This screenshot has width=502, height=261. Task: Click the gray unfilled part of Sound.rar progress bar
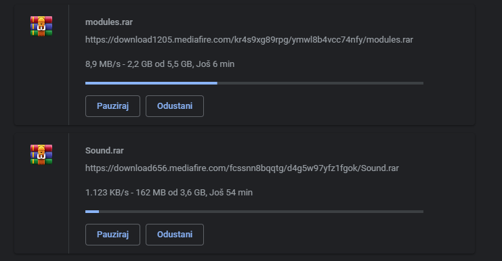pyautogui.click(x=262, y=212)
